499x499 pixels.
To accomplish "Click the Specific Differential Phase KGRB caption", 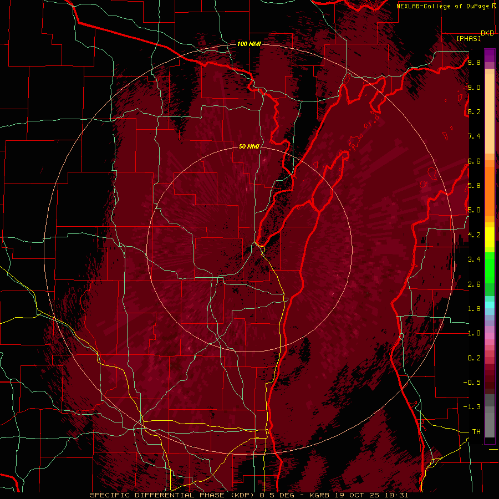I will (x=249, y=495).
